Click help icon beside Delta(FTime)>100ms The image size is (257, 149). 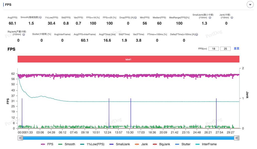197,34
